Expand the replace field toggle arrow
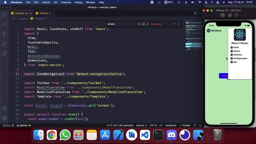Image resolution: width=256 pixels, height=144 pixels. click(105, 24)
